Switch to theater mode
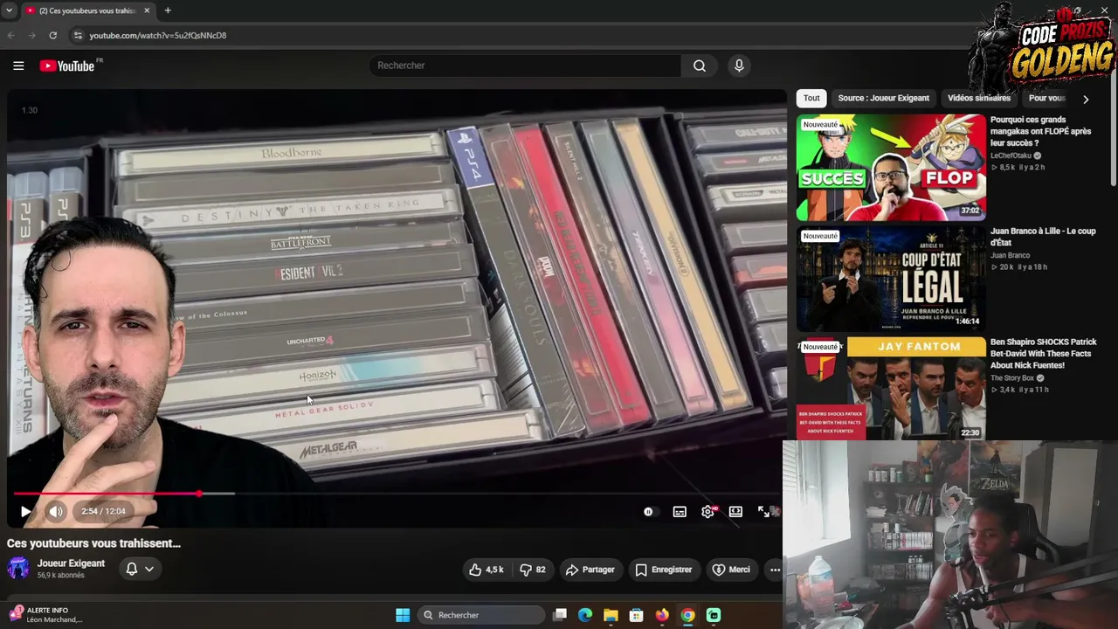Viewport: 1118px width, 629px height. [x=735, y=512]
